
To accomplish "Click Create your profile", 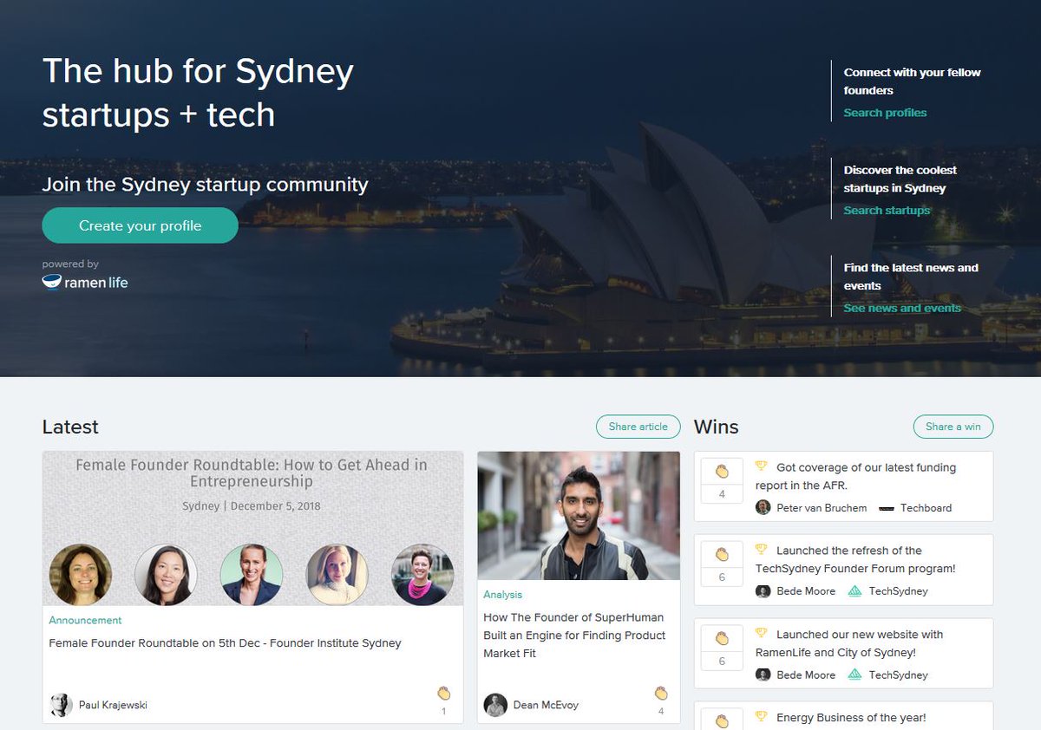I will [140, 225].
